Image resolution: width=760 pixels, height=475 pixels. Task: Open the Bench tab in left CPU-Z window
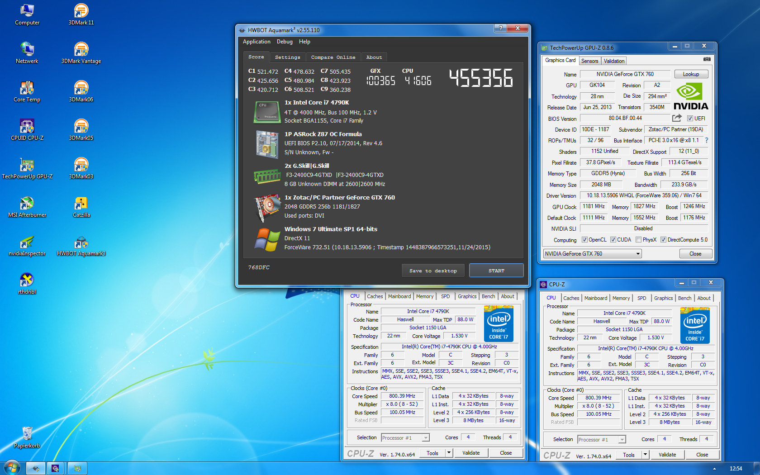pos(488,296)
